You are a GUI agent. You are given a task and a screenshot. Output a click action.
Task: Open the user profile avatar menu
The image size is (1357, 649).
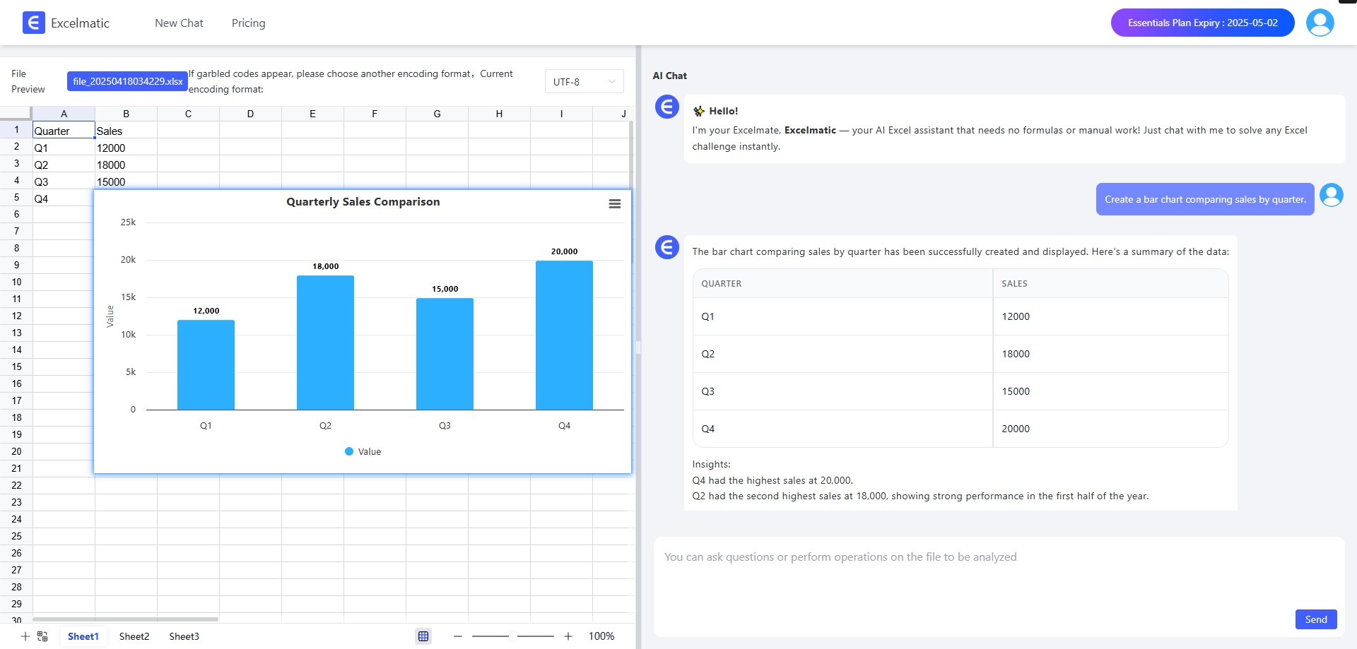[1320, 23]
